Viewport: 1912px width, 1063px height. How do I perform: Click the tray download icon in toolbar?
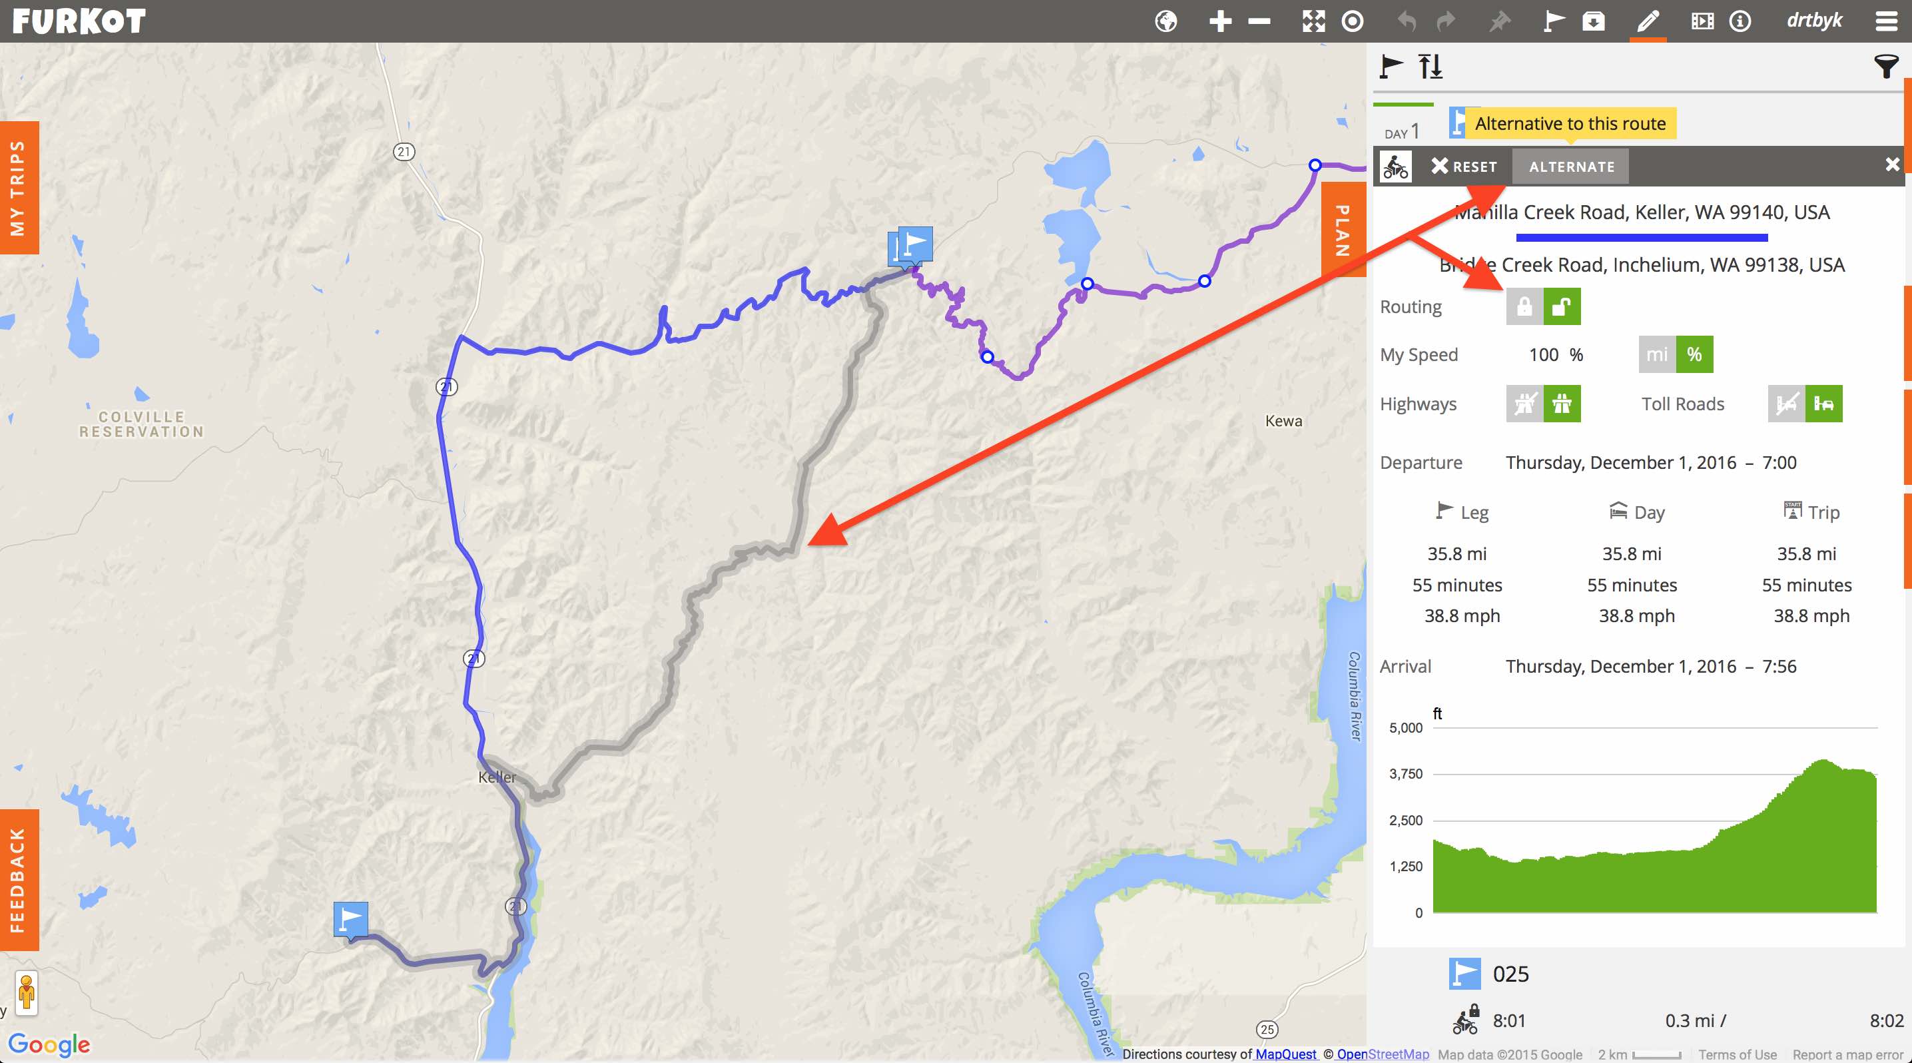(1593, 21)
